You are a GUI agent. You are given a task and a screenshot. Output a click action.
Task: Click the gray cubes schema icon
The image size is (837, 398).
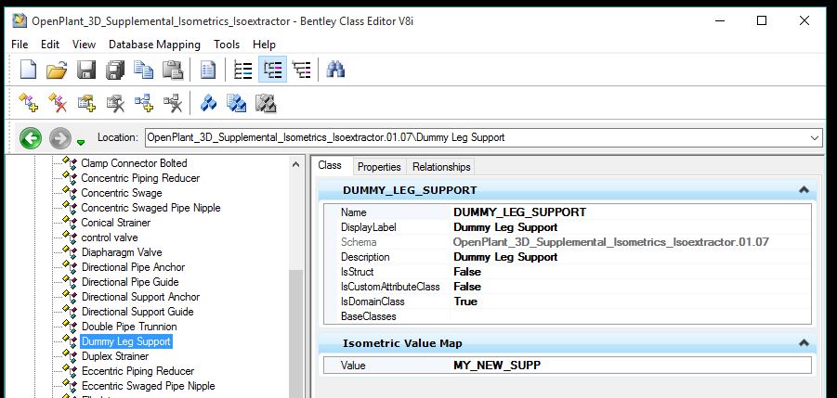(266, 102)
